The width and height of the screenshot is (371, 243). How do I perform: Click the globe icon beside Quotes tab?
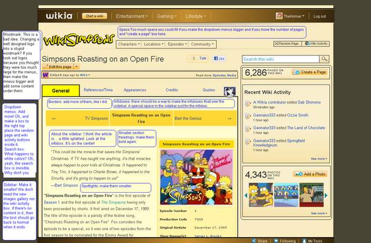[x=230, y=91]
